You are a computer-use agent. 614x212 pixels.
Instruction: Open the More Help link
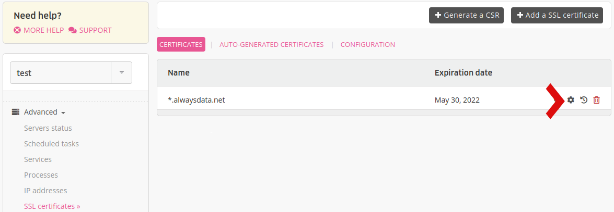point(43,30)
